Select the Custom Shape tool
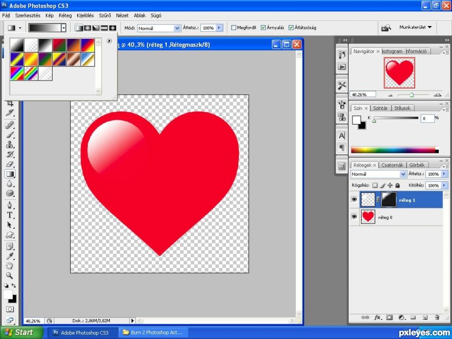Screen dimensions: 452x339 click(10, 235)
